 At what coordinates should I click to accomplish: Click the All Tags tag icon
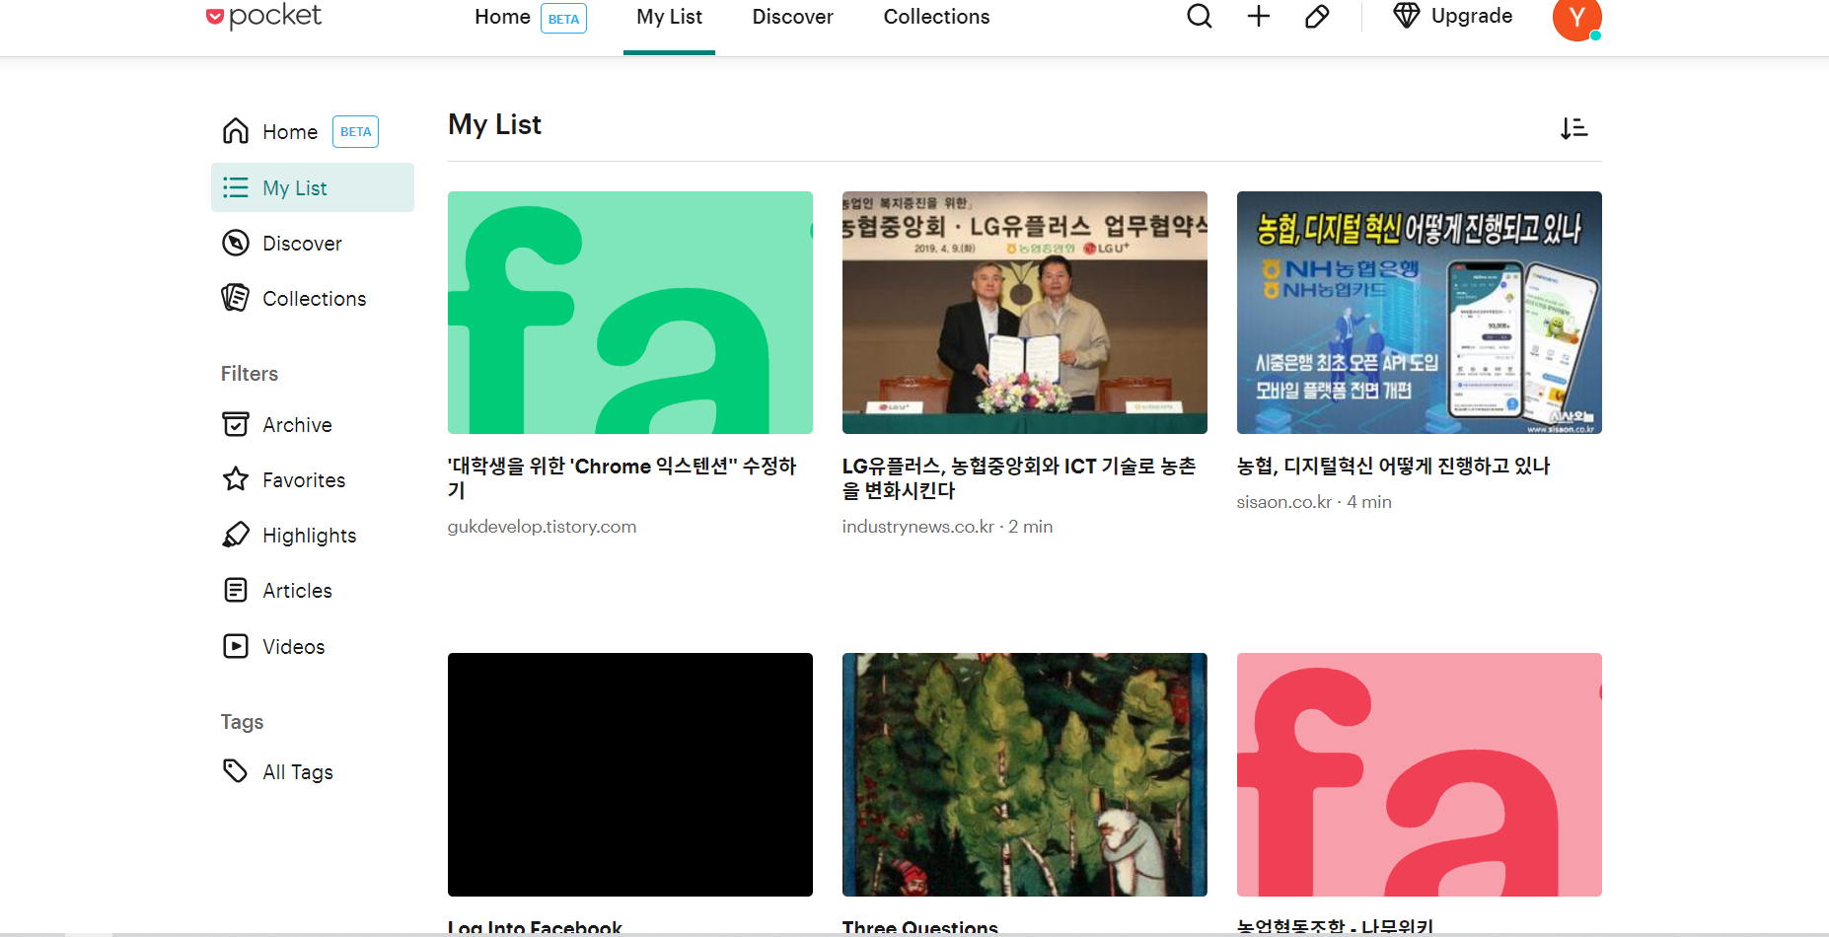point(236,771)
